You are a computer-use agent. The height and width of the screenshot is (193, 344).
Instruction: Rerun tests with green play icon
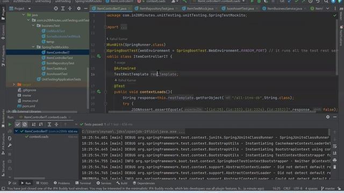[10, 124]
